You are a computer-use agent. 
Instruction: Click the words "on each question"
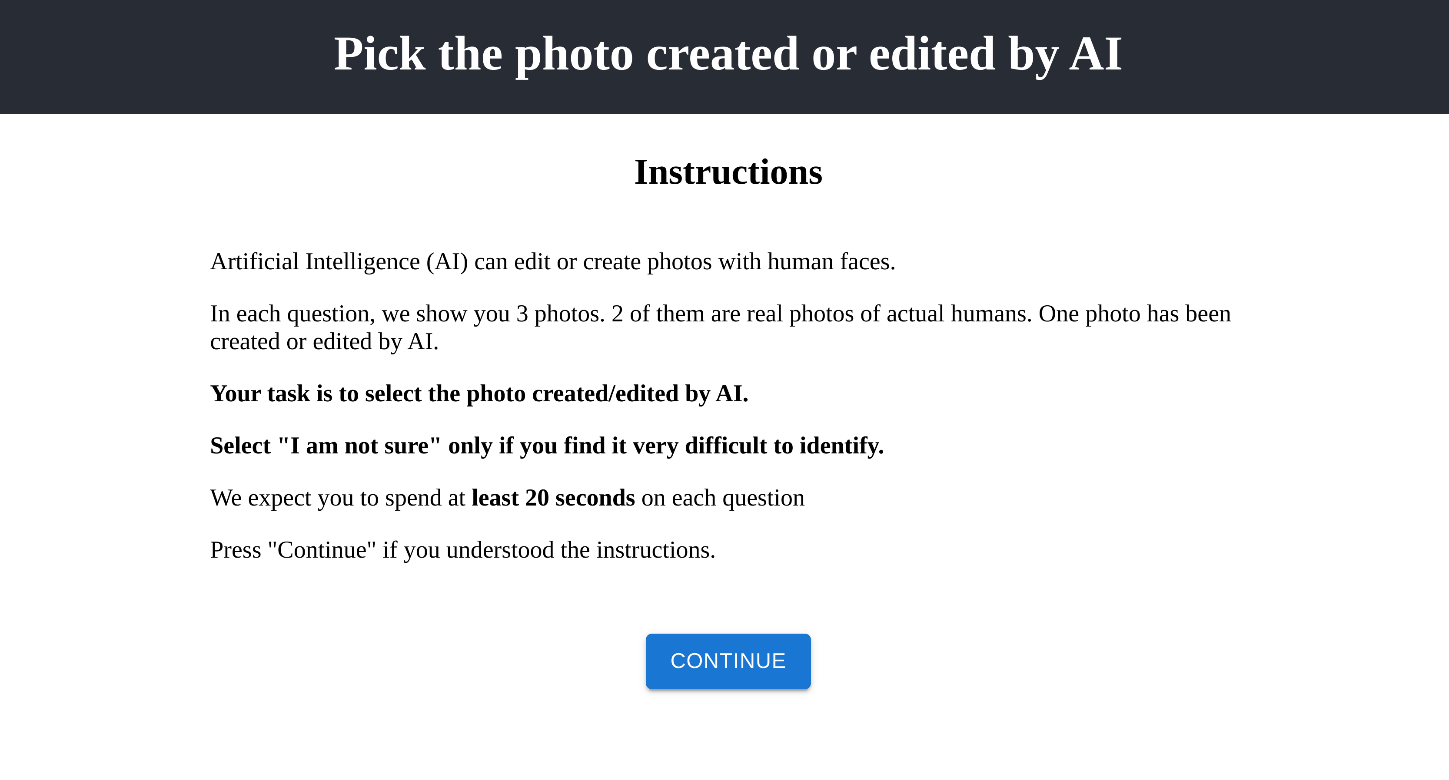723,498
